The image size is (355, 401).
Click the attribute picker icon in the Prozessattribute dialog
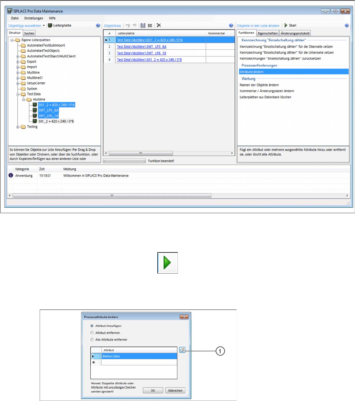coord(182,350)
